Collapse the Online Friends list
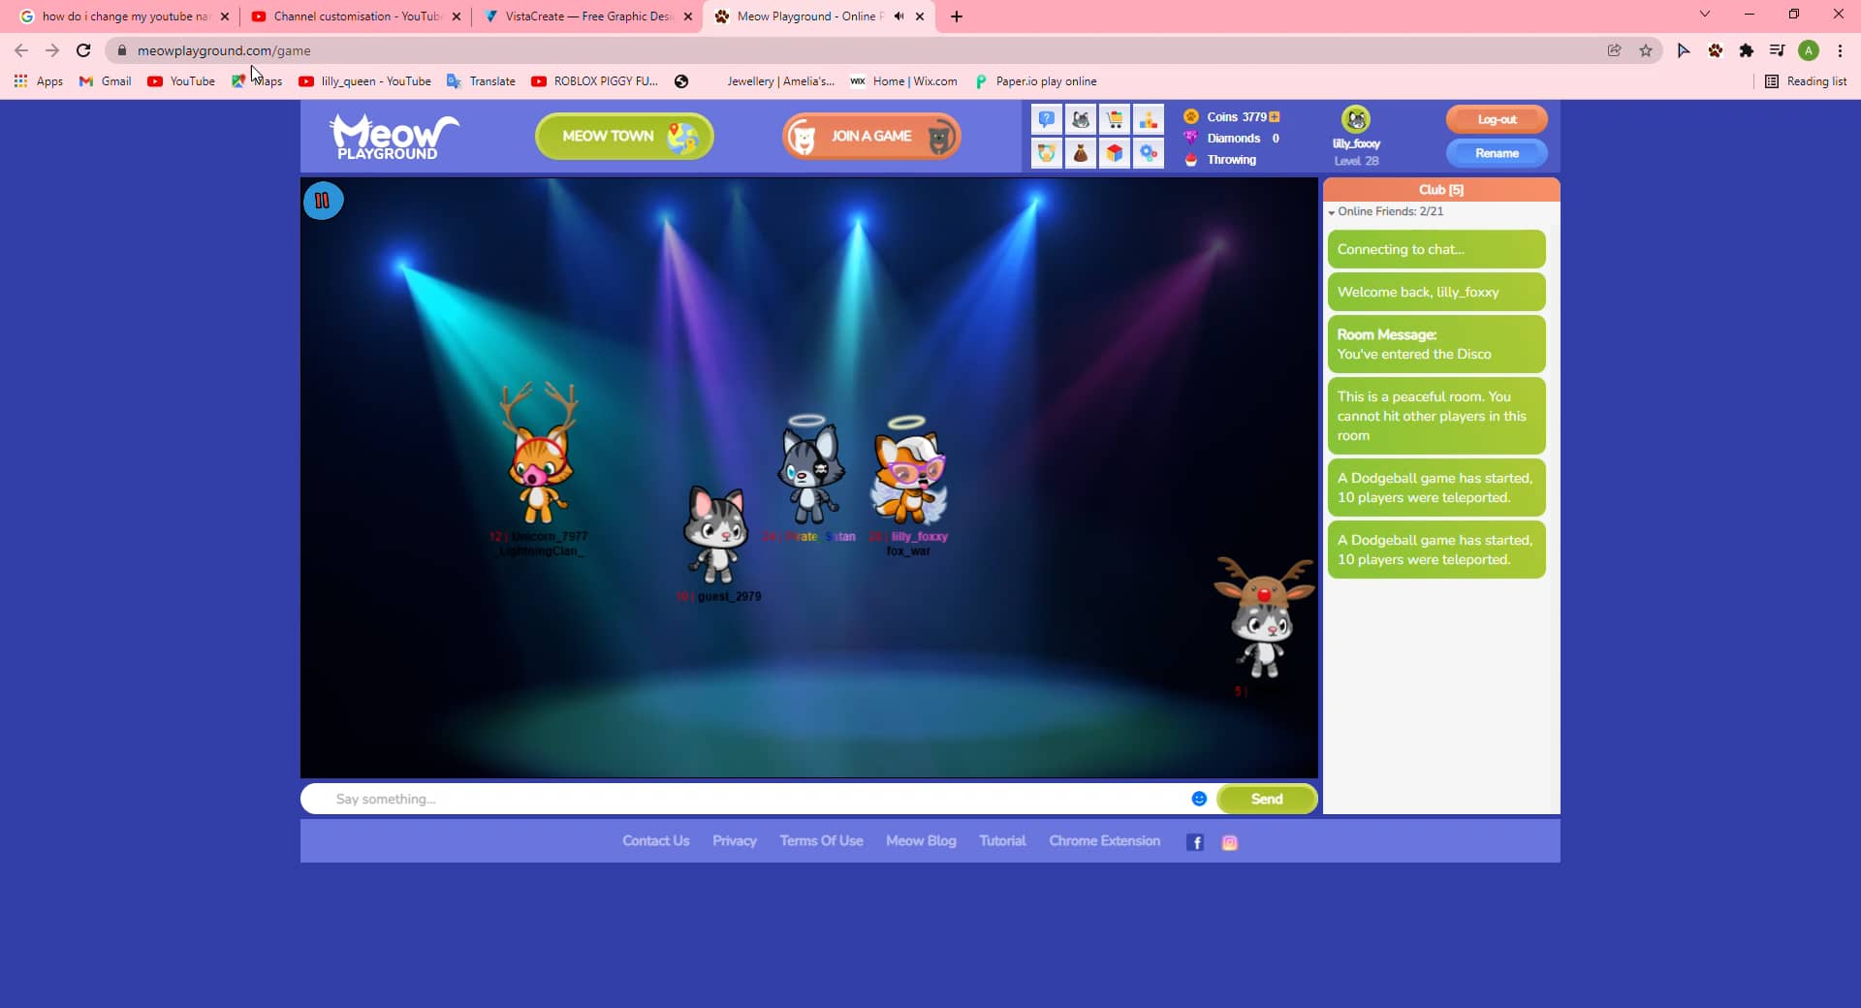Viewport: 1861px width, 1008px height. [x=1331, y=211]
